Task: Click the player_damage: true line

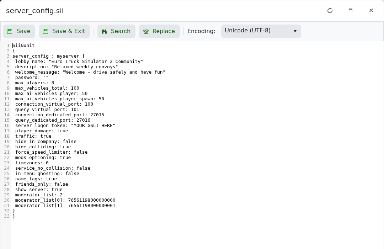Action: (x=41, y=131)
